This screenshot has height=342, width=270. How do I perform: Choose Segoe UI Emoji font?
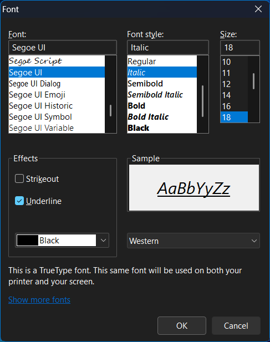[x=57, y=95]
